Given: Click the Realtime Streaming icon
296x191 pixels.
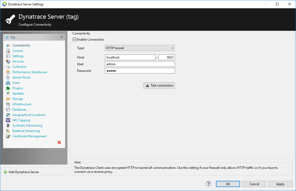Looking at the screenshot, I should 8,131.
